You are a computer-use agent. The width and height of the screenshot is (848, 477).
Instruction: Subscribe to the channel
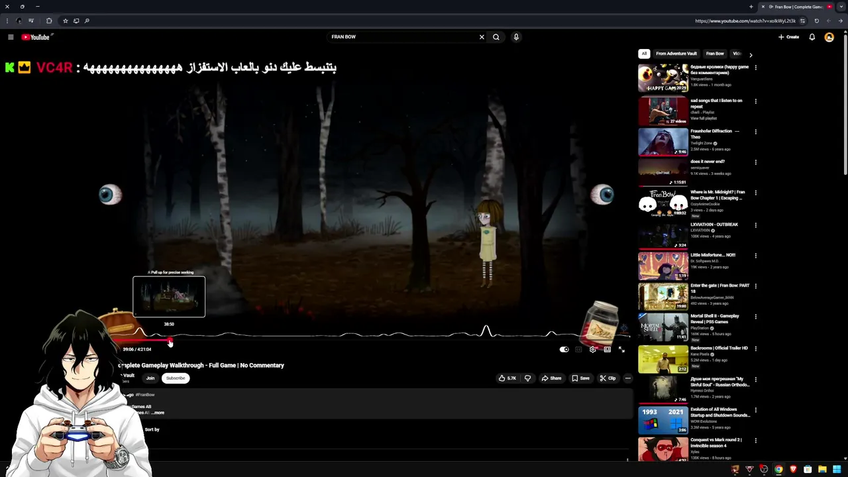pos(176,378)
